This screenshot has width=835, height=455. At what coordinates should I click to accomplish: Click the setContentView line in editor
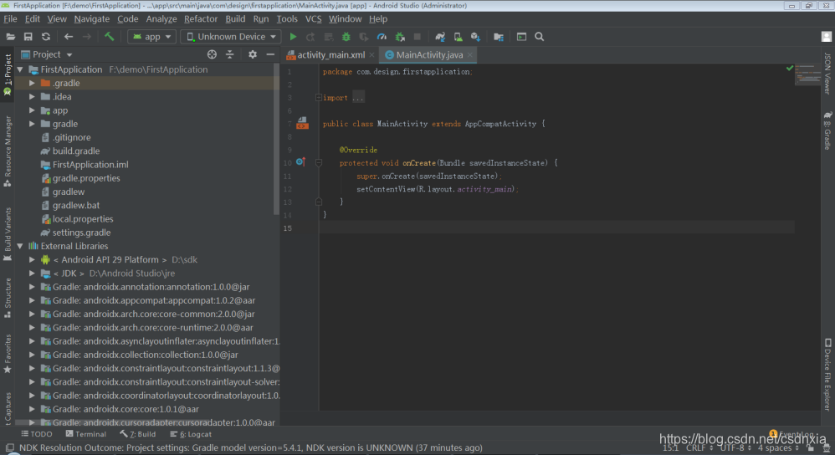click(437, 189)
